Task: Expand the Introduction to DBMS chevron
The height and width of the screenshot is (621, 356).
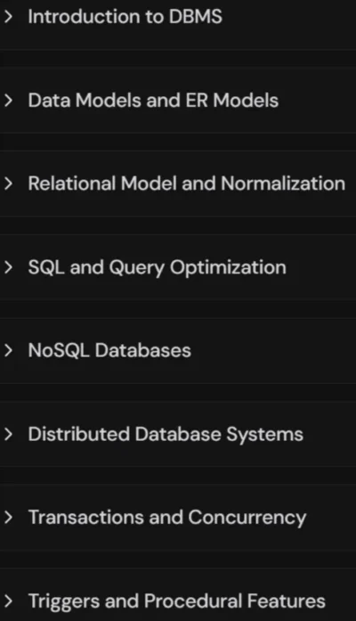Action: 8,17
